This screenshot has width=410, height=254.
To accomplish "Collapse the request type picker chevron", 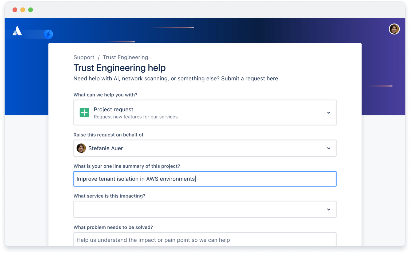I will tap(329, 113).
